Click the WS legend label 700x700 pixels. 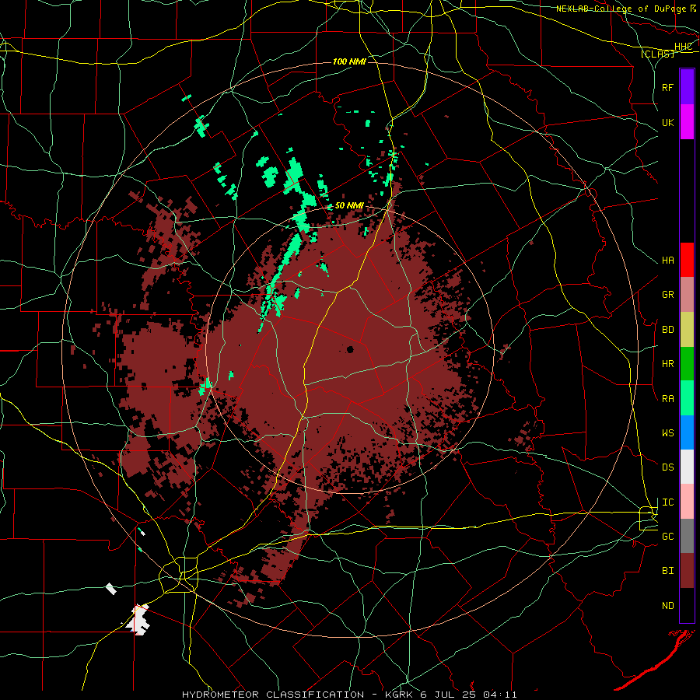tap(668, 433)
